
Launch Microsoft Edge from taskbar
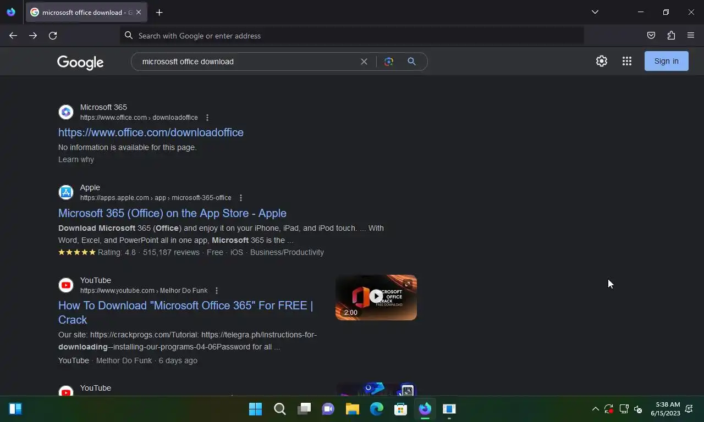pos(377,409)
